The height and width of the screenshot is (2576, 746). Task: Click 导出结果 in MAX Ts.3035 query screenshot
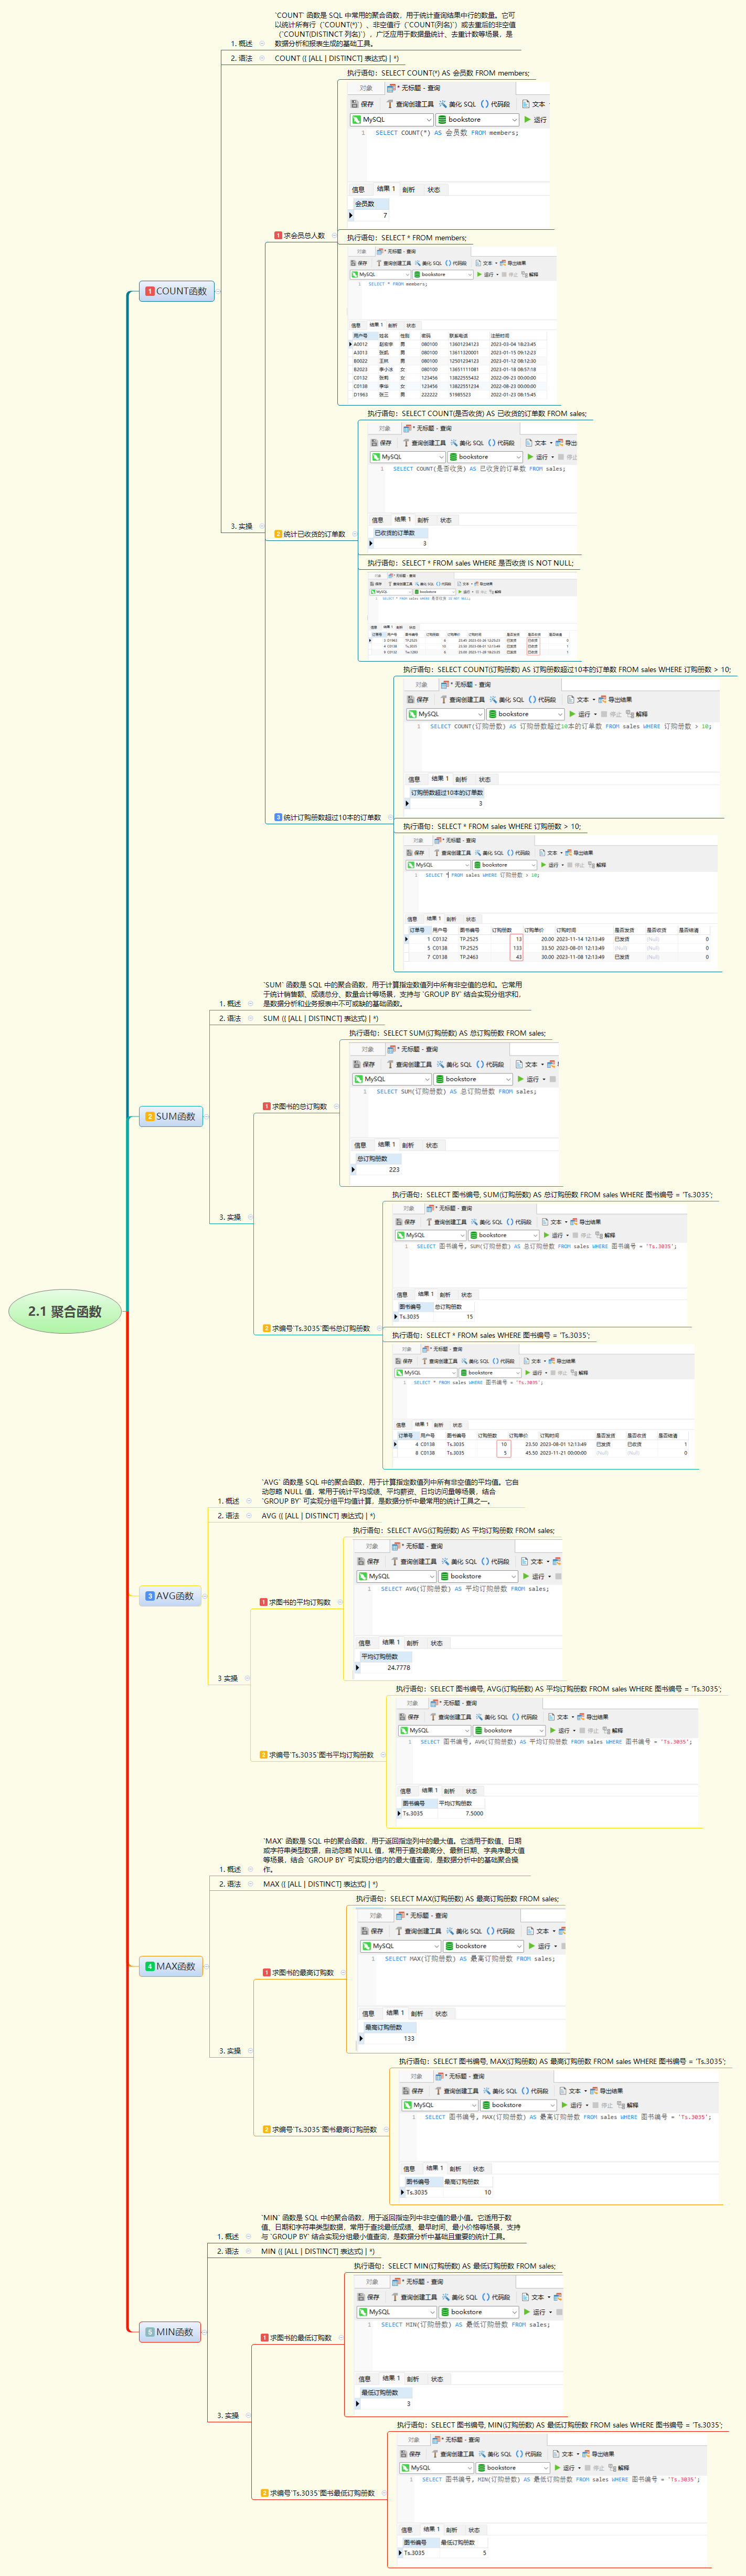tap(607, 2091)
